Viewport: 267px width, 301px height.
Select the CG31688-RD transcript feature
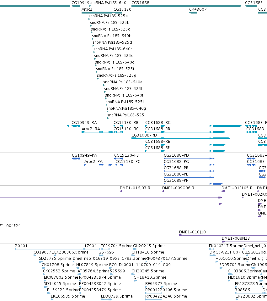[x=181, y=138]
